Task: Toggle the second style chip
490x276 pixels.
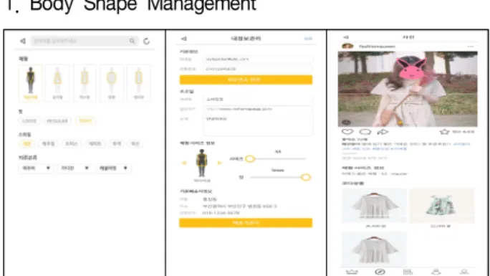Action: coord(48,144)
